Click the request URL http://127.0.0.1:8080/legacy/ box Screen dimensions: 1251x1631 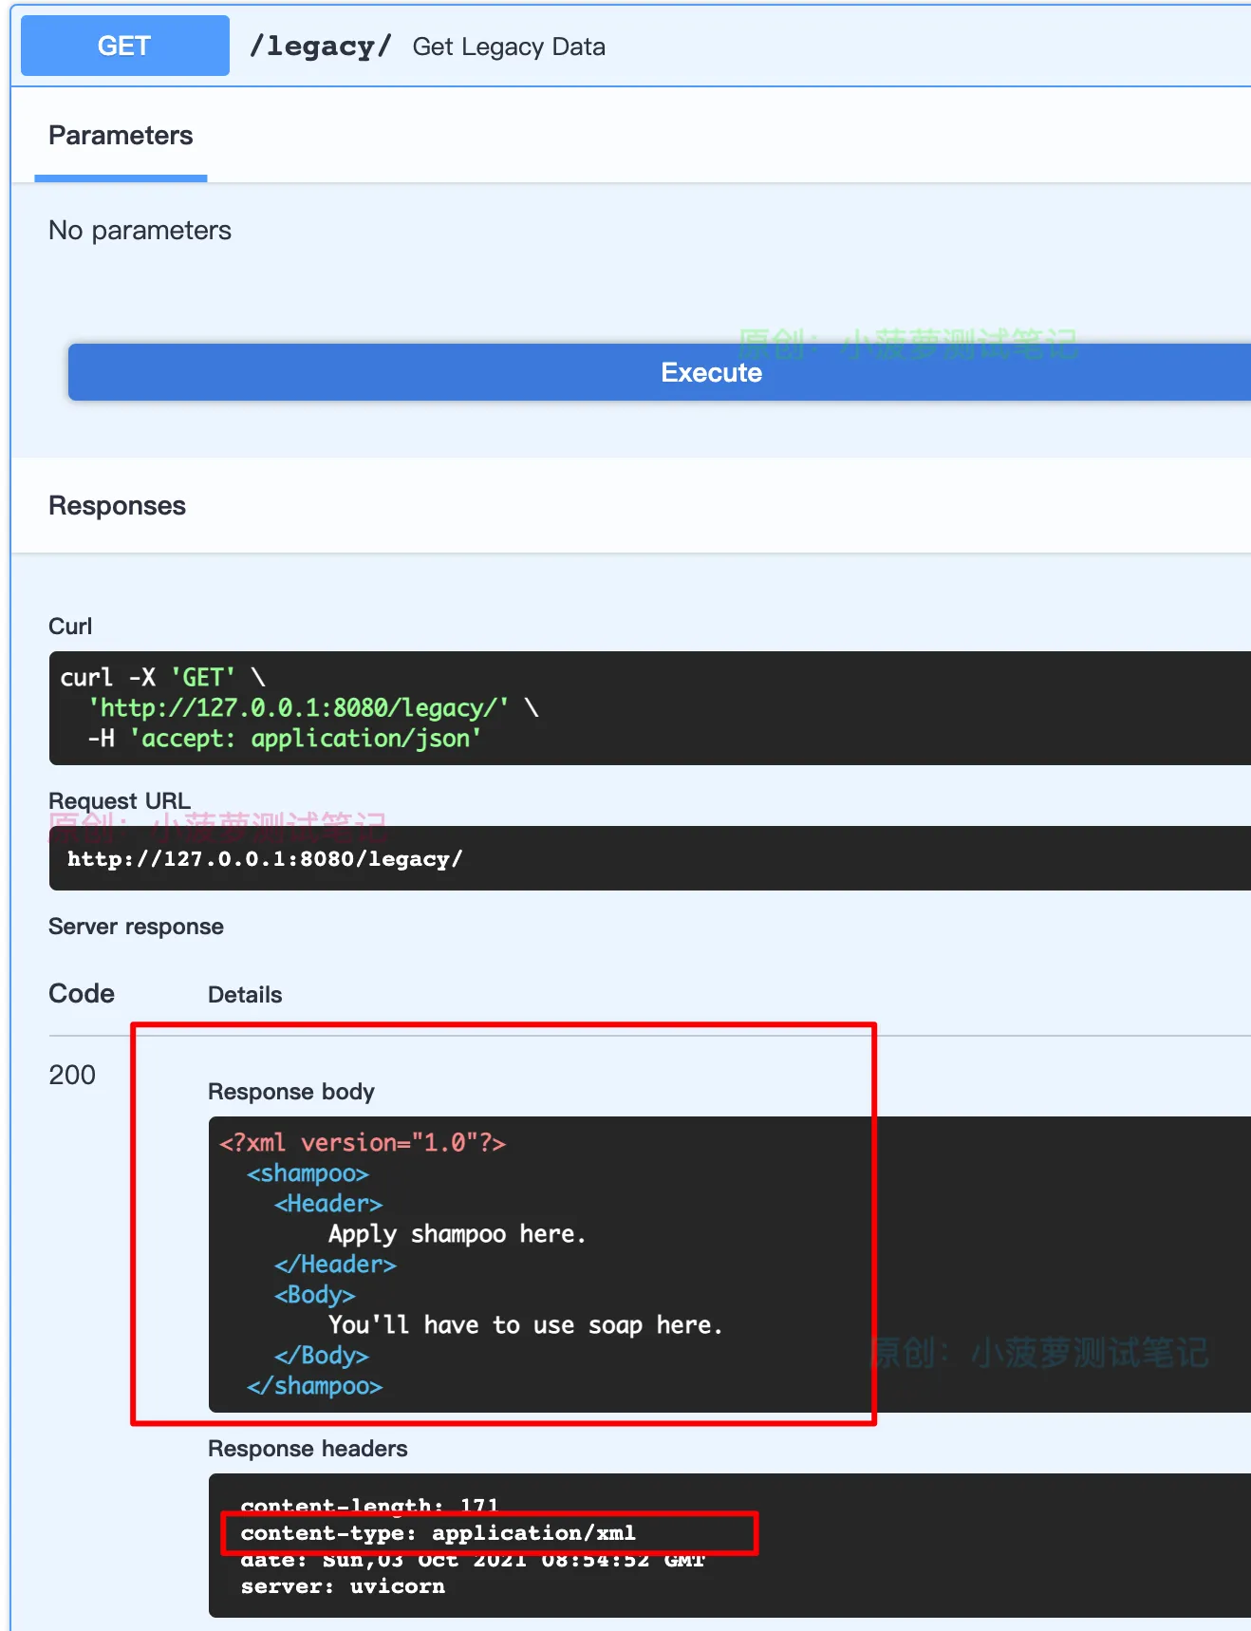(x=650, y=858)
